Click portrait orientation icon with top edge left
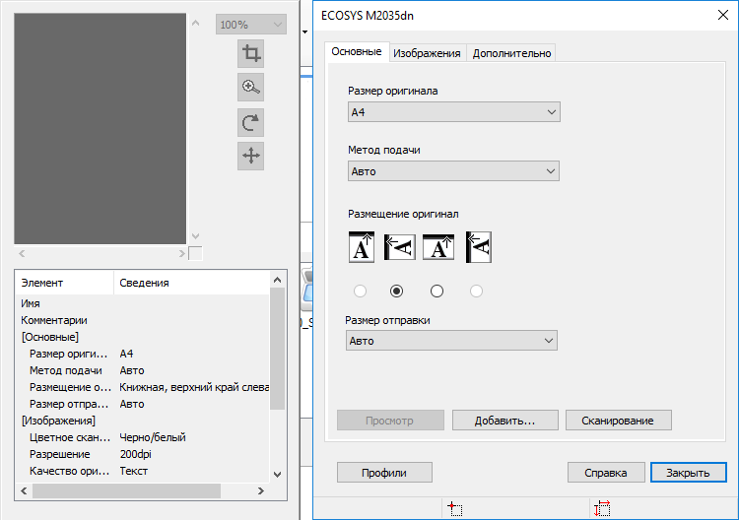 coord(399,246)
